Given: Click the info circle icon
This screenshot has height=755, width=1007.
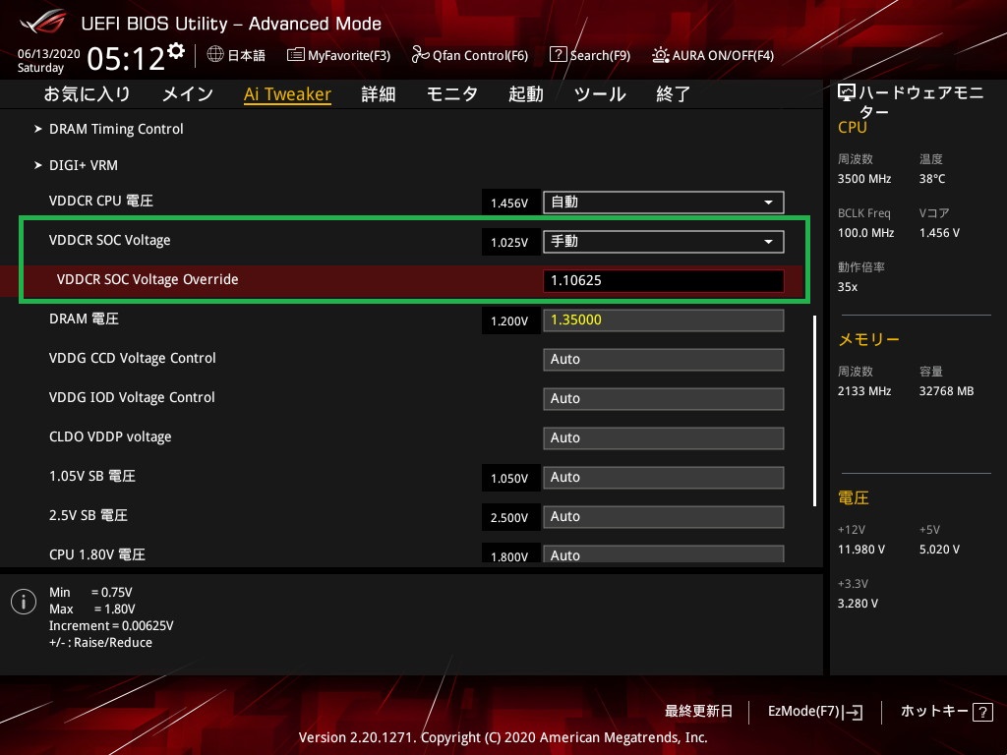Looking at the screenshot, I should pos(24,602).
